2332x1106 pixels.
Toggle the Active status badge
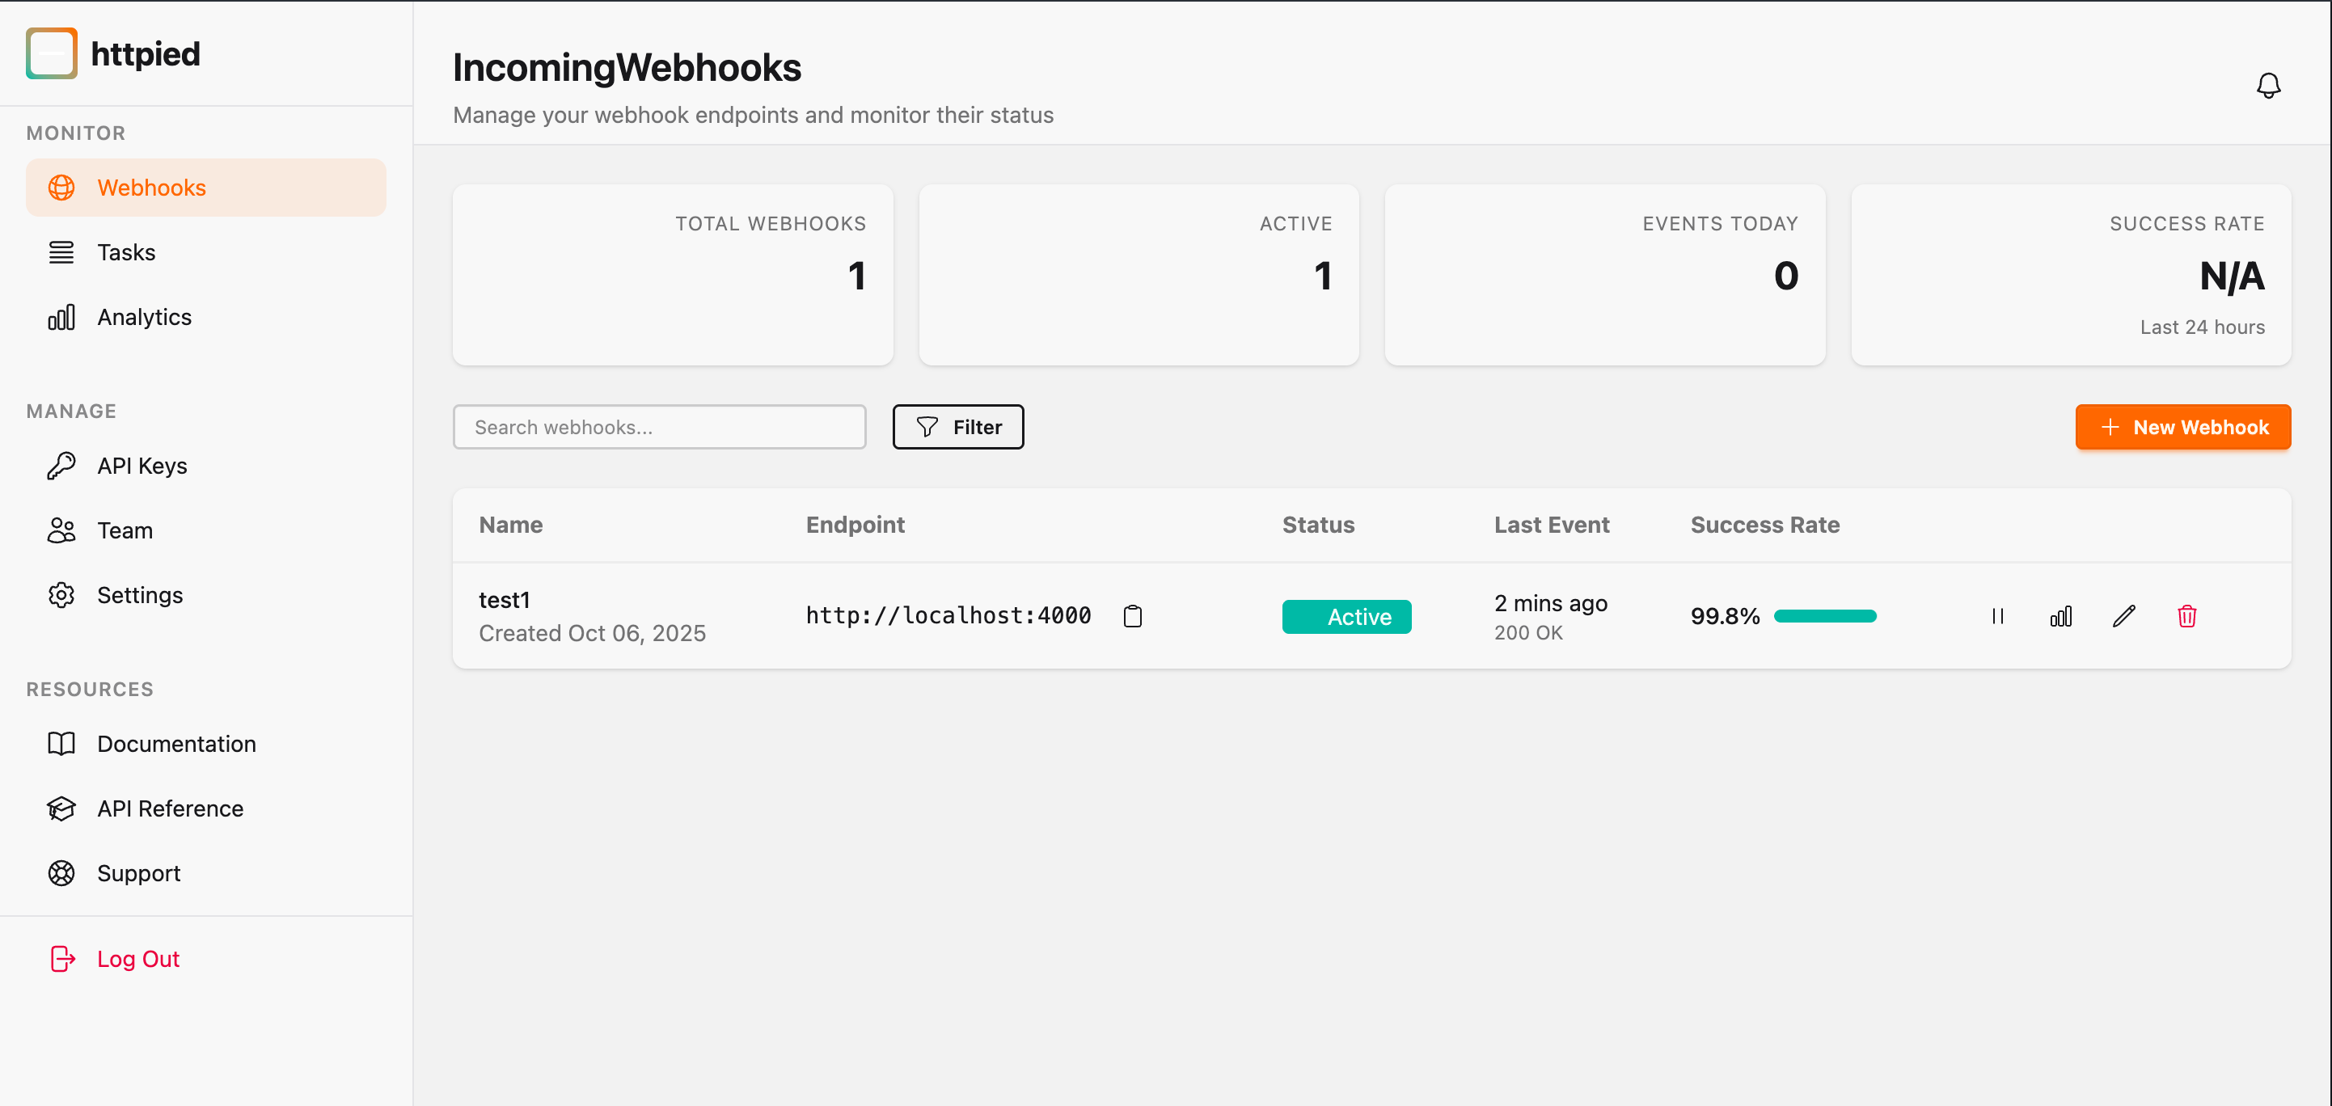click(1346, 616)
